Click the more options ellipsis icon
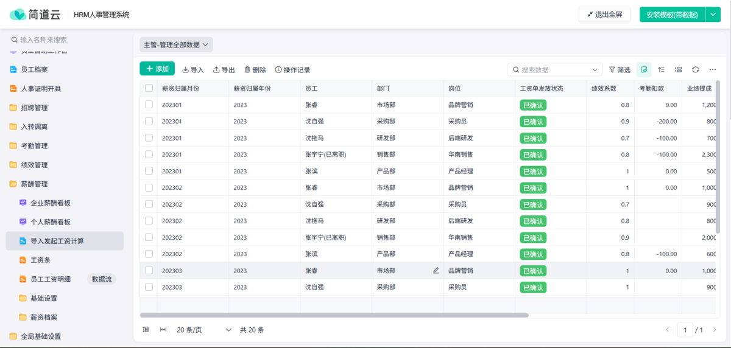 (x=713, y=70)
